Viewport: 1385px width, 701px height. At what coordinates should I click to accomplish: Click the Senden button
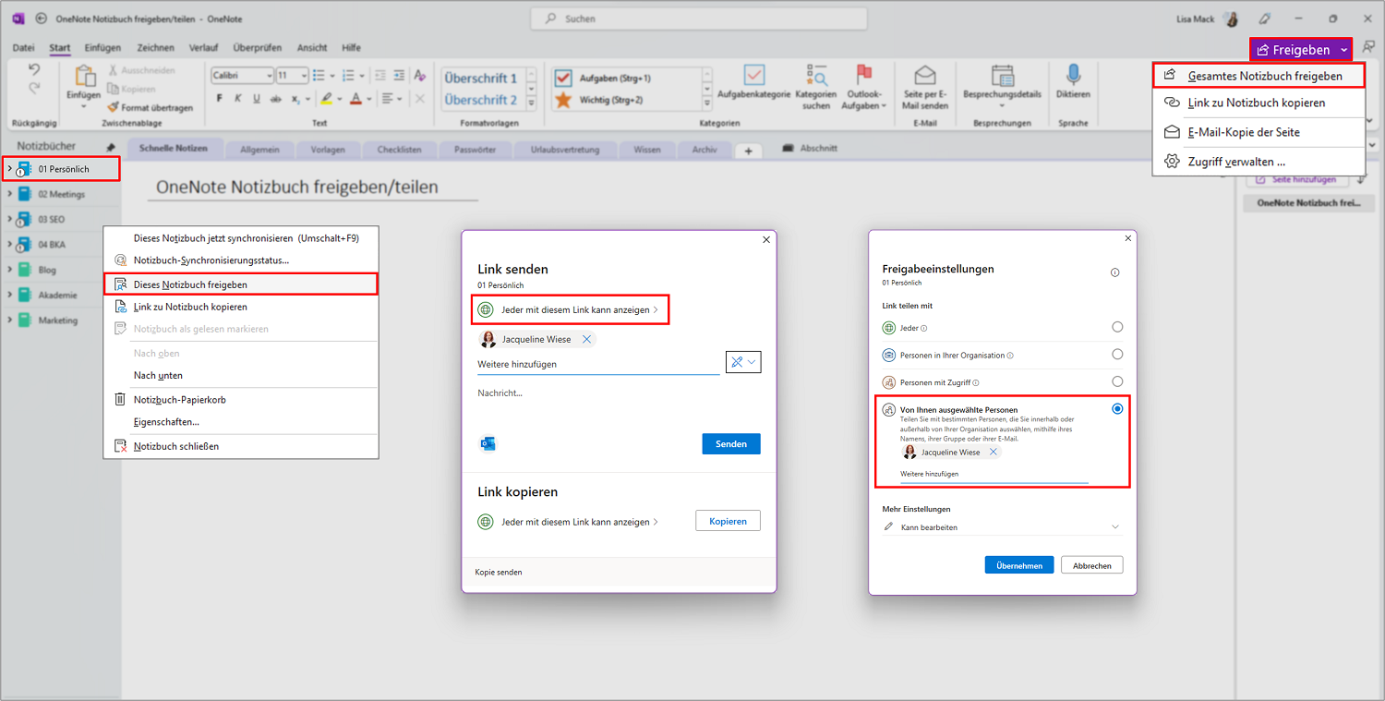[731, 443]
